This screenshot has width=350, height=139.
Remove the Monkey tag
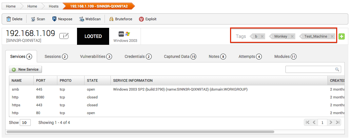292,36
